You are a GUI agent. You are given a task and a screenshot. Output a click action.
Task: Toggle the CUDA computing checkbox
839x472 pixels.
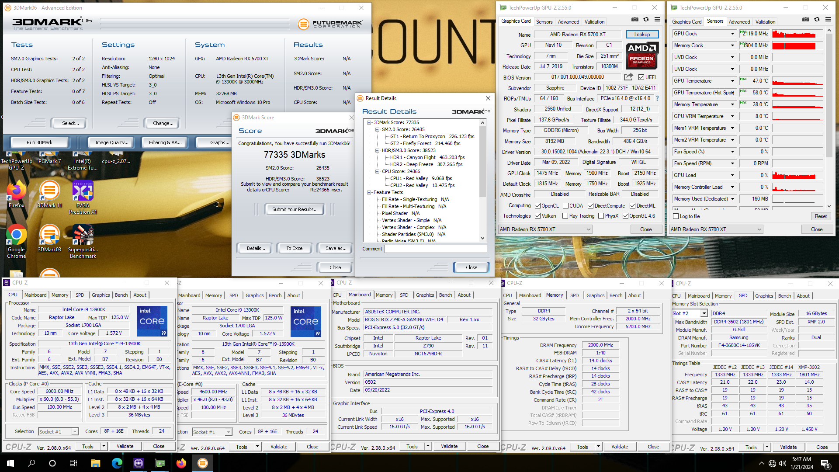pos(565,206)
